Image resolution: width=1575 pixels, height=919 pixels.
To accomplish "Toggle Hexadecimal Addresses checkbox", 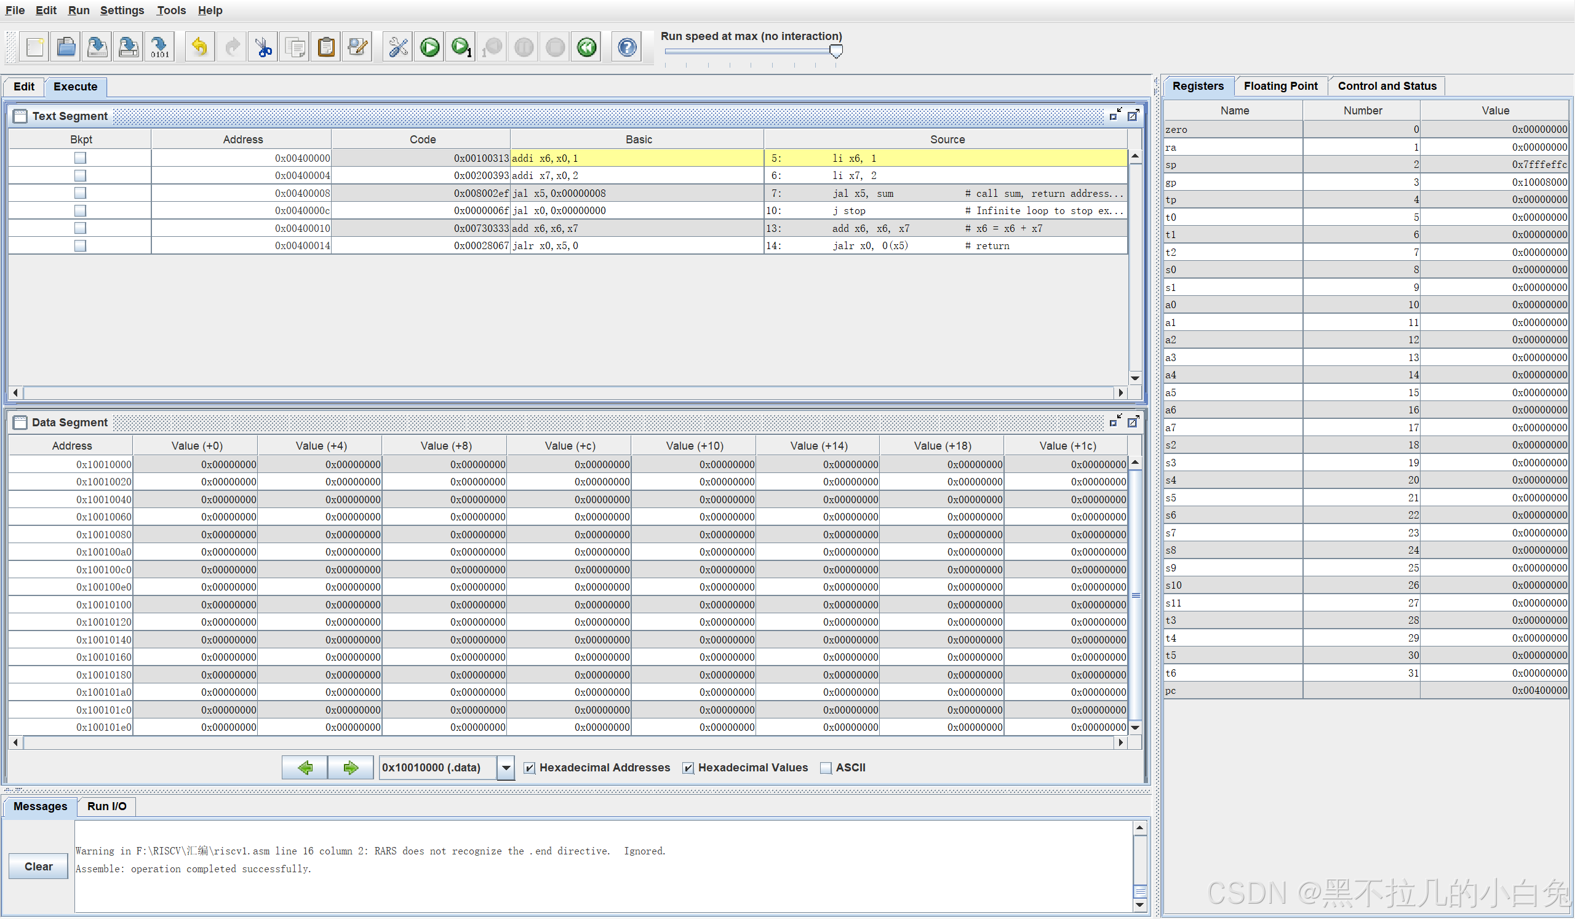I will click(x=529, y=768).
